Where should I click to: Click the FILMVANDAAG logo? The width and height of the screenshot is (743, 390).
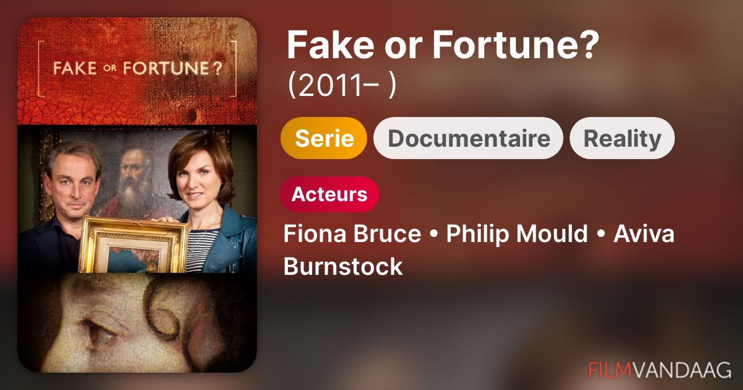659,370
